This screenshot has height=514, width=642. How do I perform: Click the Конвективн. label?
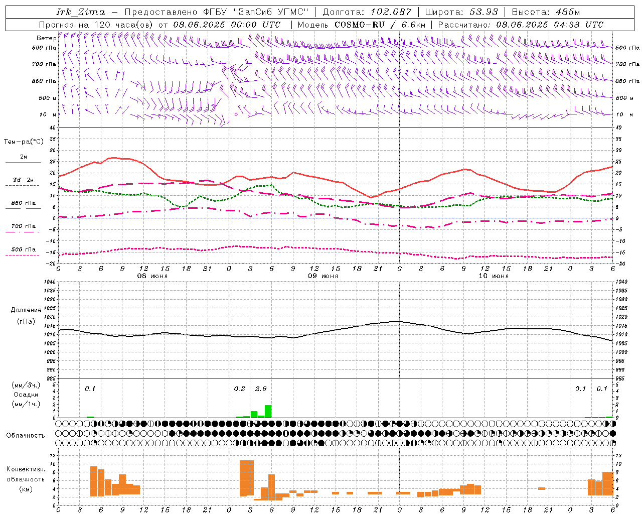26,469
